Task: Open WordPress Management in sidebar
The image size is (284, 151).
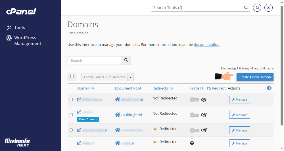Action: pos(28,41)
